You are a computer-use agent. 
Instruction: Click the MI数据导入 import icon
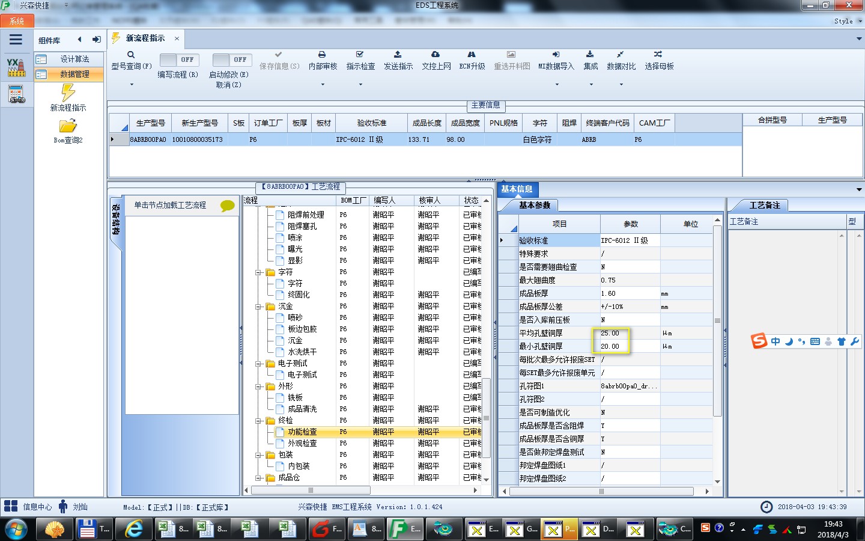[556, 55]
